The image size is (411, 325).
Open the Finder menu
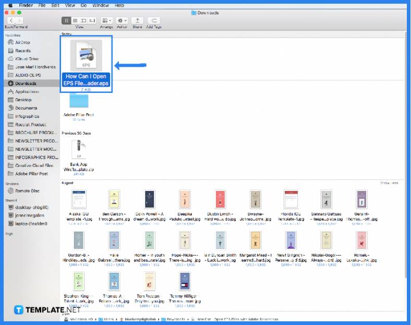26,5
